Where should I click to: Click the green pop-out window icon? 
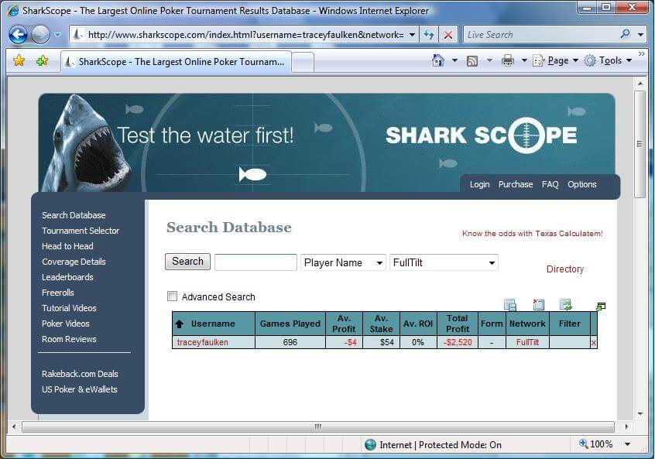[x=601, y=307]
